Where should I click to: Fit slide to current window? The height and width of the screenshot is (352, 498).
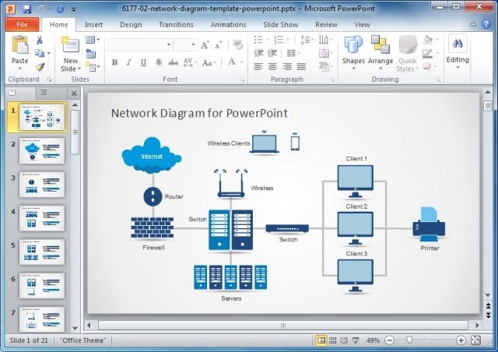(475, 340)
